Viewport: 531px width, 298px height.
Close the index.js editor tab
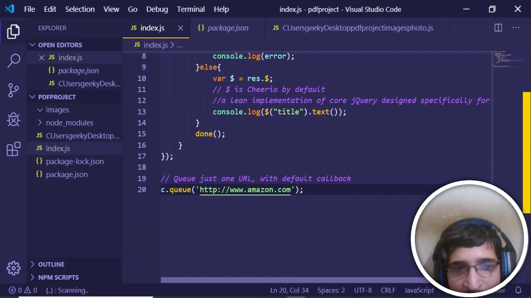180,28
